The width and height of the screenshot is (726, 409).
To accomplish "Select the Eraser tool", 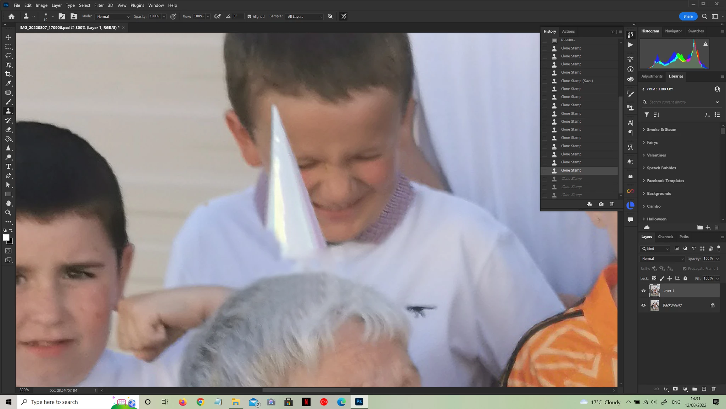I will (8, 130).
